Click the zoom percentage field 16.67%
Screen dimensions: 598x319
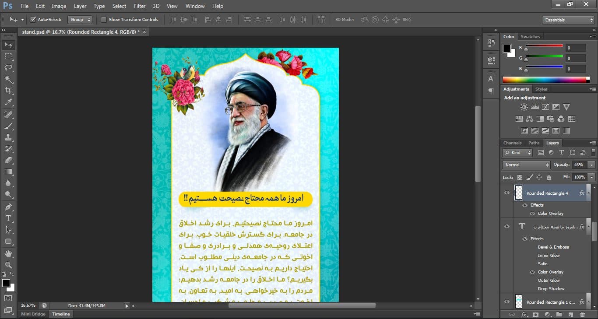(x=28, y=305)
